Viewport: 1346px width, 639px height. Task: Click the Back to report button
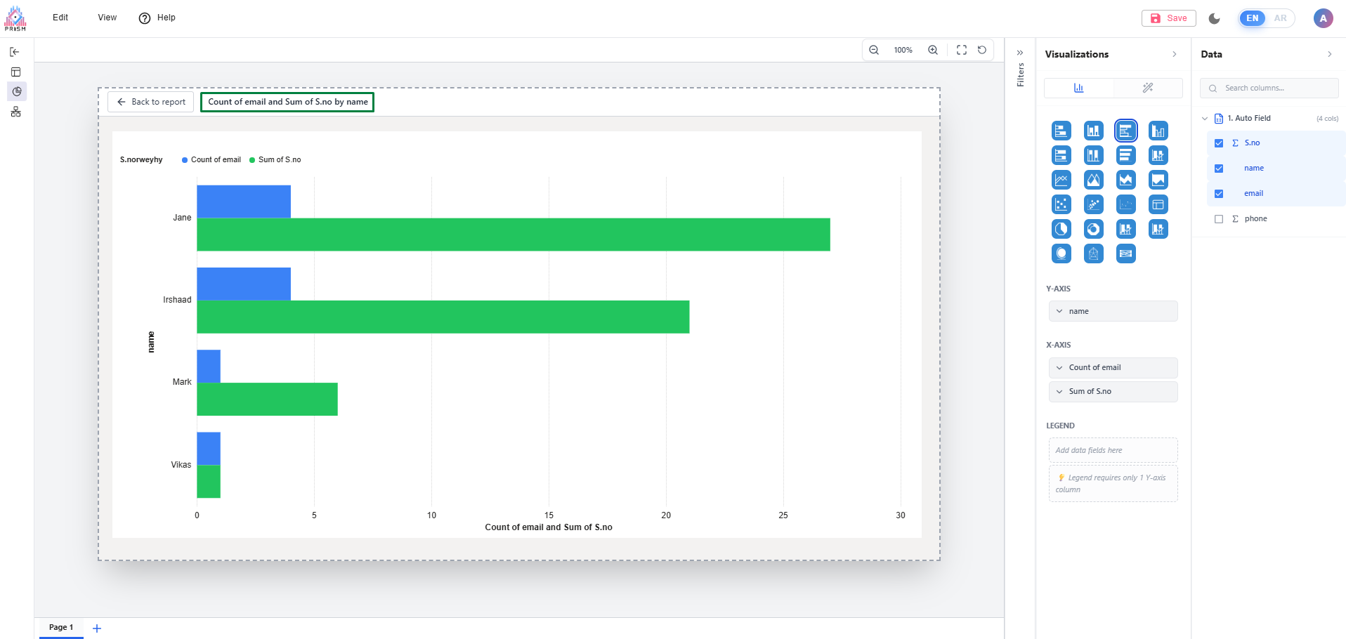coord(152,102)
